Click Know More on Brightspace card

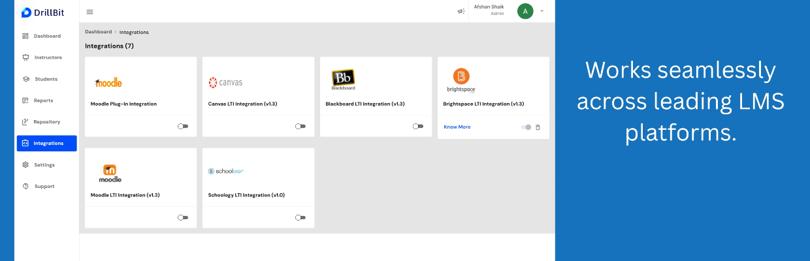(x=457, y=127)
